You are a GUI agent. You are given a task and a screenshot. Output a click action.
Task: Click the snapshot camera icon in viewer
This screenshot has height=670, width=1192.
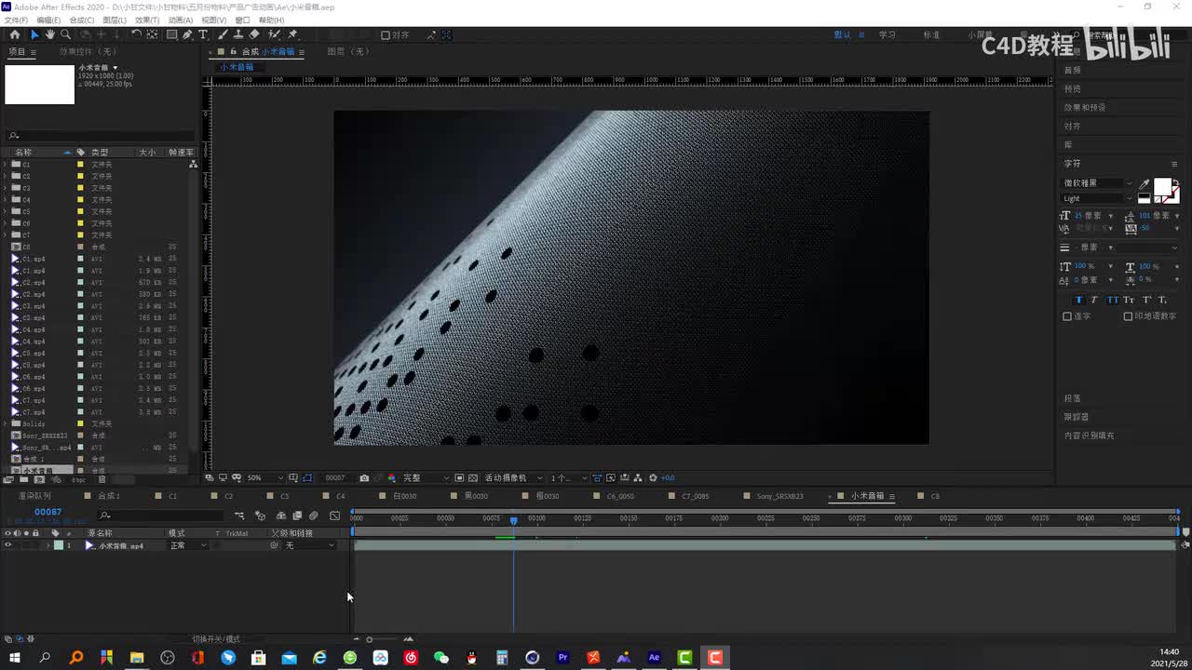coord(364,478)
